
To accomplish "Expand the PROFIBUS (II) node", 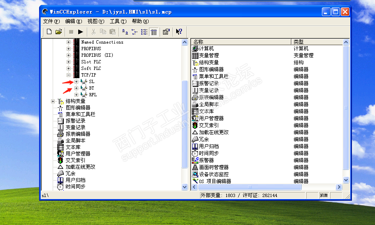I will click(x=68, y=55).
